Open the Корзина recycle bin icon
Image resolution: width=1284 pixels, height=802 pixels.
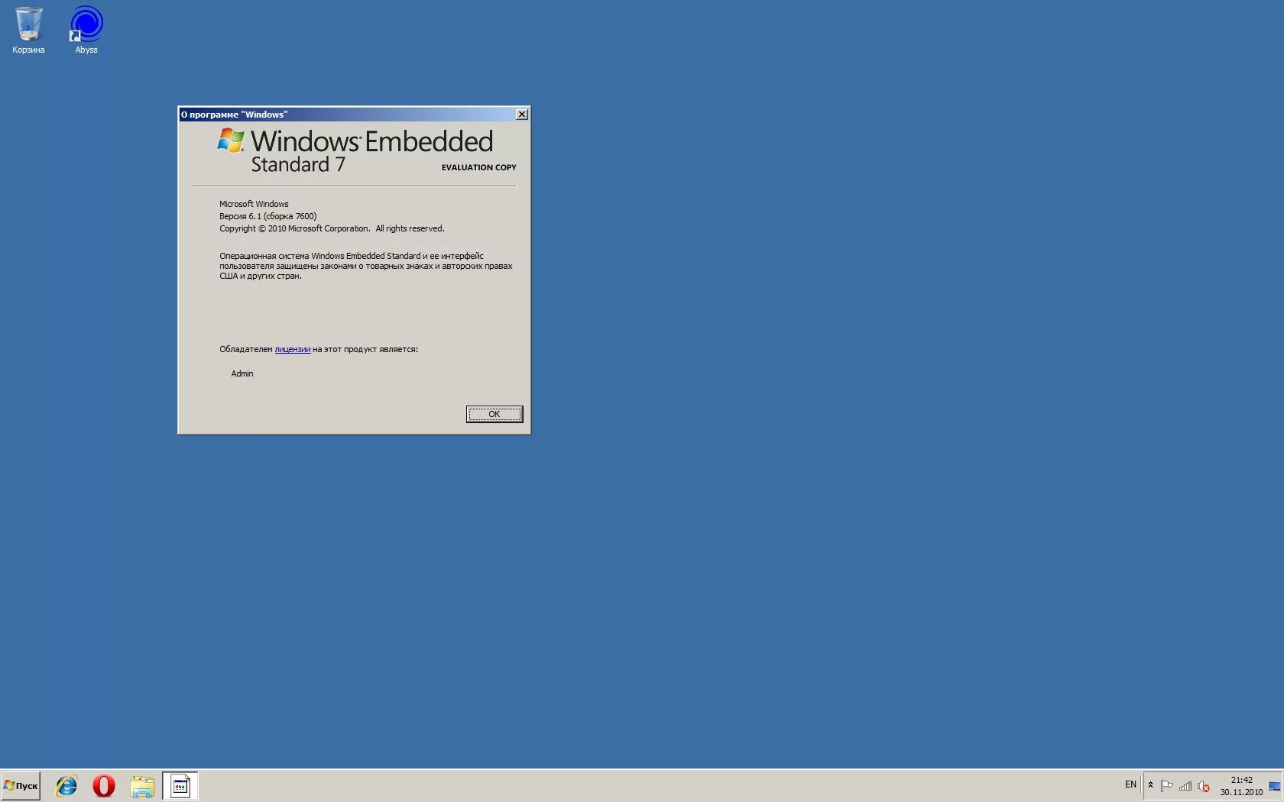(28, 31)
